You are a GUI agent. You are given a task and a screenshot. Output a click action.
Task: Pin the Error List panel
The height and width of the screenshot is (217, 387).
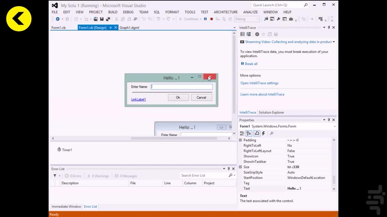tap(229, 169)
